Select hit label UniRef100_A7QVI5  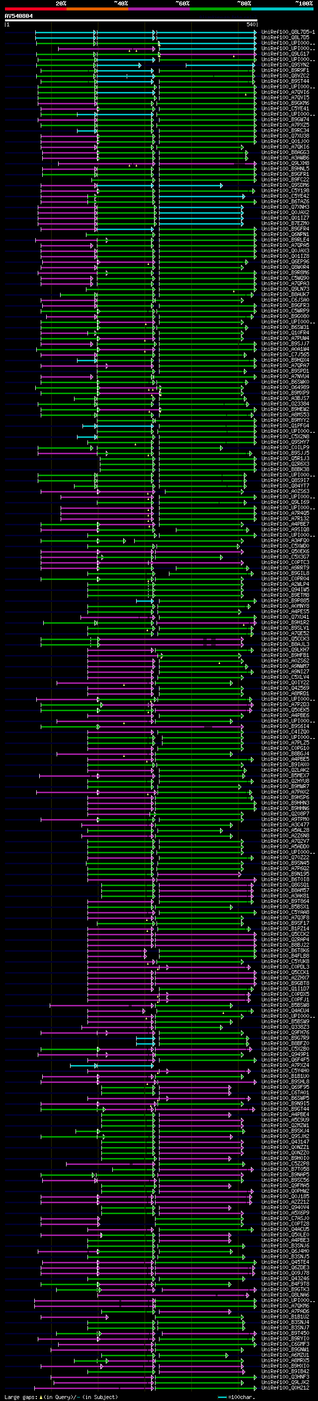pos(285,98)
